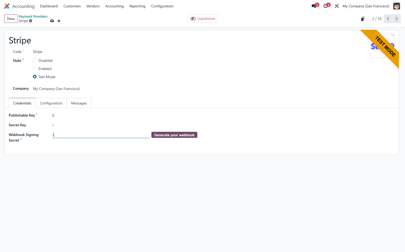Open the conversations chat bubble icon
The image size is (405, 252).
click(314, 6)
